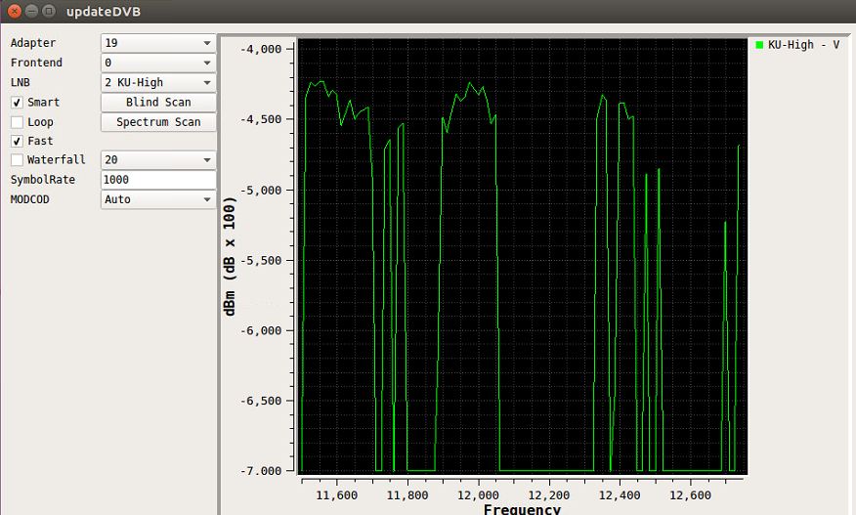The height and width of the screenshot is (515, 856).
Task: Open the Frontend dropdown showing 0
Action: click(x=158, y=63)
